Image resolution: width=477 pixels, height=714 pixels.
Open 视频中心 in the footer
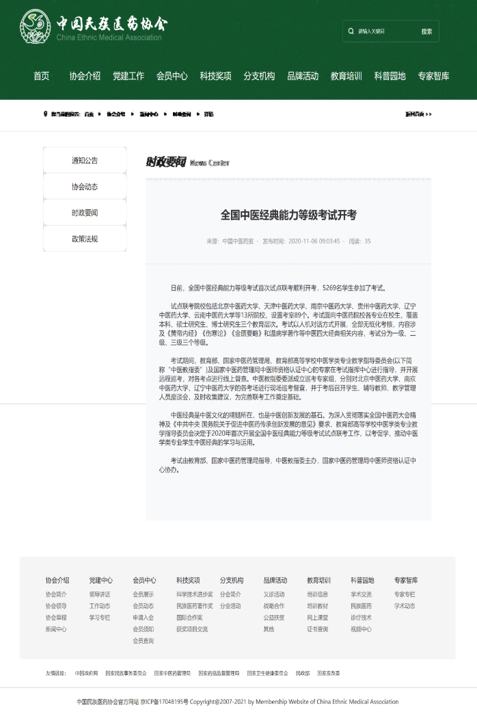tap(361, 629)
